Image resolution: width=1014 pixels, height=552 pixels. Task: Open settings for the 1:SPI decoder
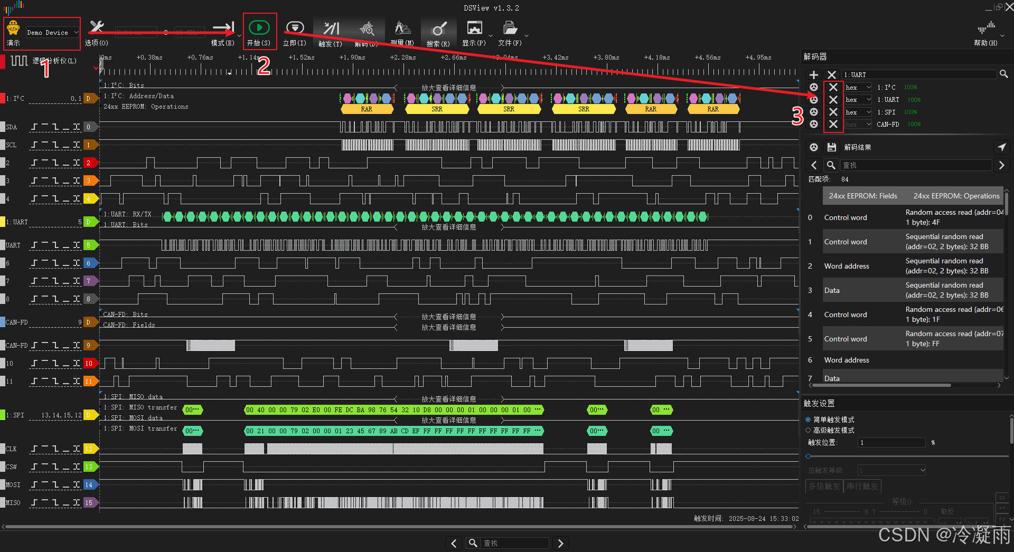pyautogui.click(x=814, y=112)
